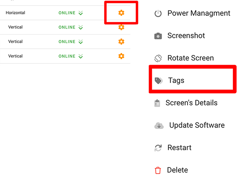Click the last Vertical row's ONLINE status
238x183 pixels.
[67, 56]
